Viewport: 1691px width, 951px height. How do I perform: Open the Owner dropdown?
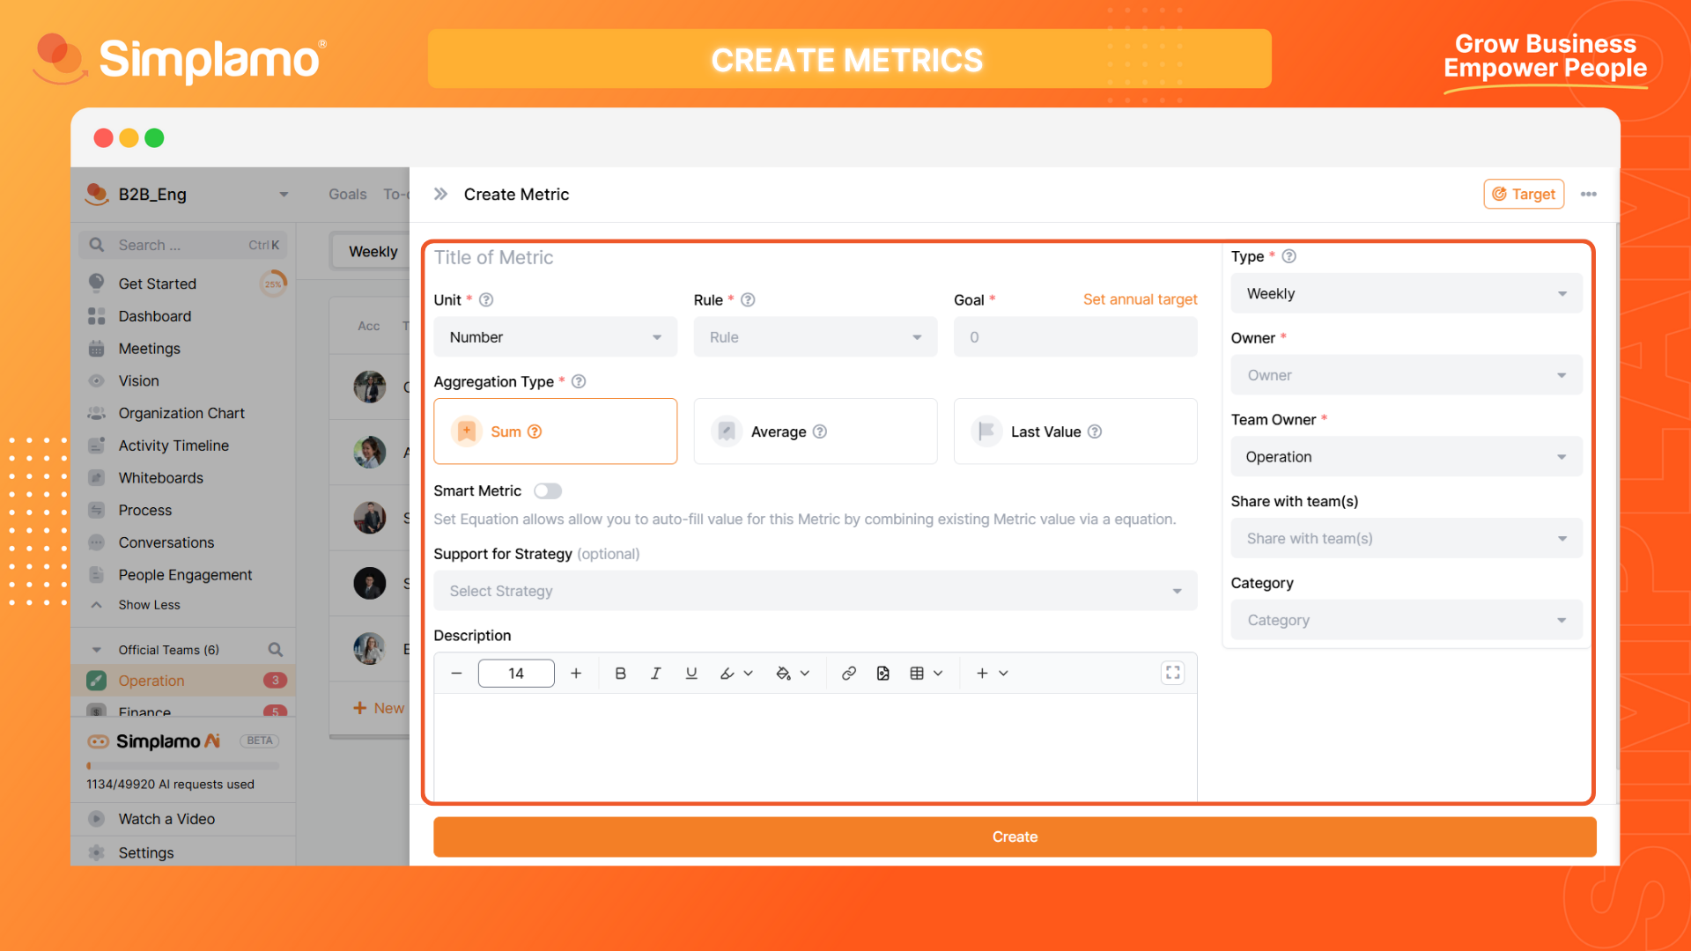point(1407,375)
